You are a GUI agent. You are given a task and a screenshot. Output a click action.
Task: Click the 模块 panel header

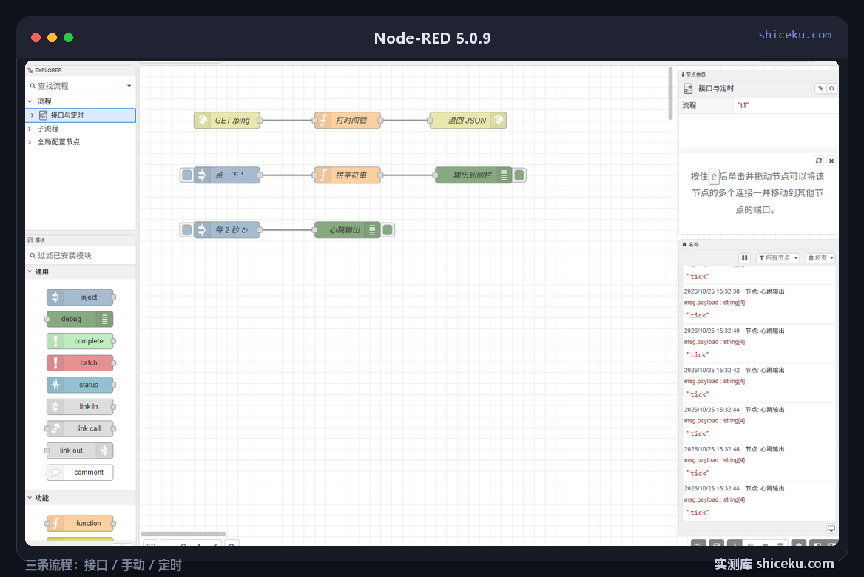[81, 240]
